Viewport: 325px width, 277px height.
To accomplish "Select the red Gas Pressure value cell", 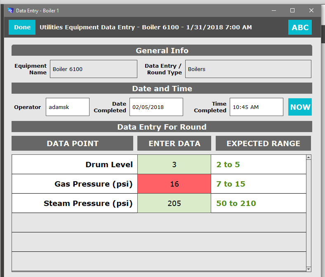I will tap(174, 184).
